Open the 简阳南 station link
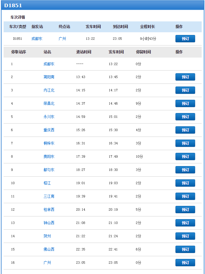 tap(49, 77)
